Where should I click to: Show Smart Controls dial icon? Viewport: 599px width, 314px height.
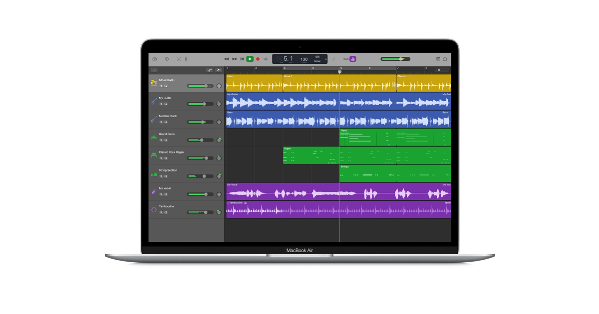(179, 59)
